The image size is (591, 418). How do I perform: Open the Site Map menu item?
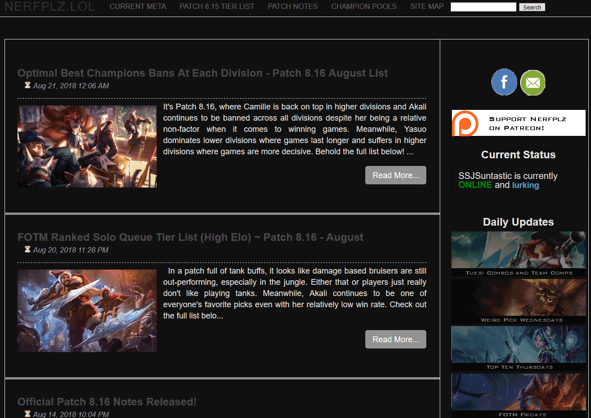pyautogui.click(x=427, y=7)
